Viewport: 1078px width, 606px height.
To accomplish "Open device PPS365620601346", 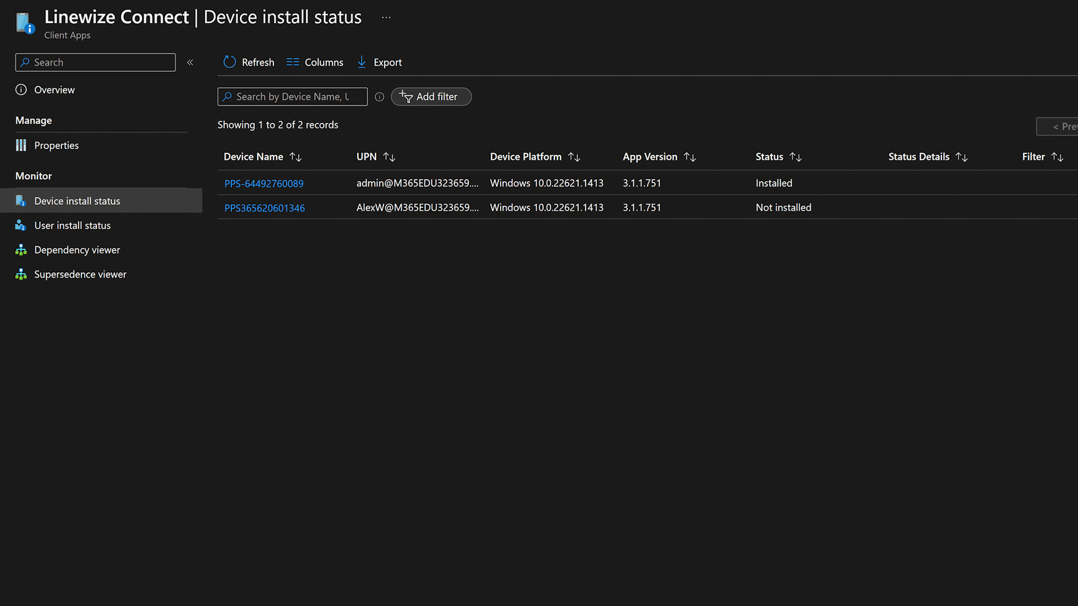I will tap(264, 208).
